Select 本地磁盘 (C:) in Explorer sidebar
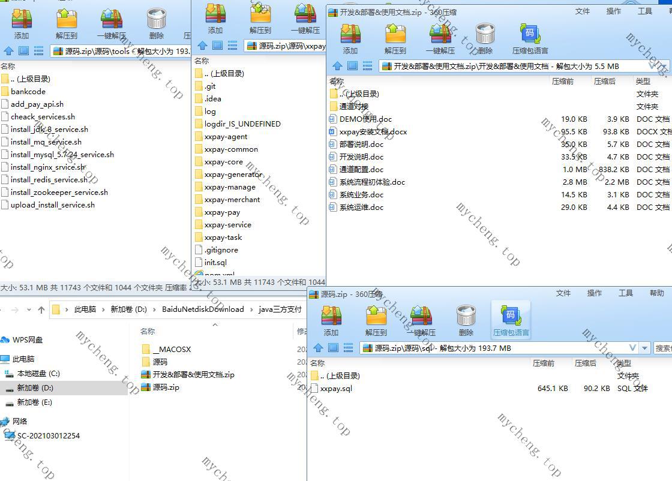 coord(38,374)
